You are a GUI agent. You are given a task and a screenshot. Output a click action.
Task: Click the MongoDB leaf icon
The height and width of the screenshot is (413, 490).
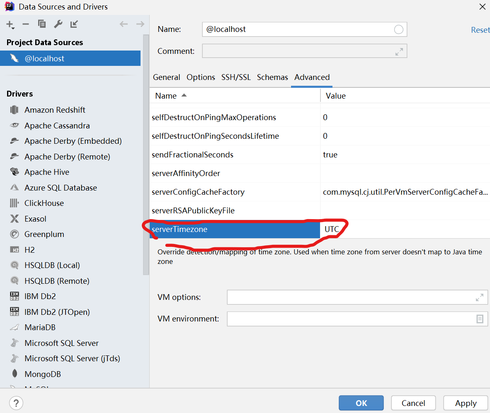15,373
